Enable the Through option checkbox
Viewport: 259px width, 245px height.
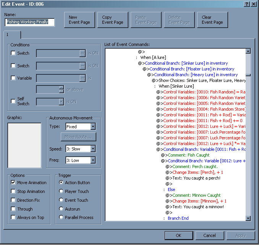click(13, 209)
